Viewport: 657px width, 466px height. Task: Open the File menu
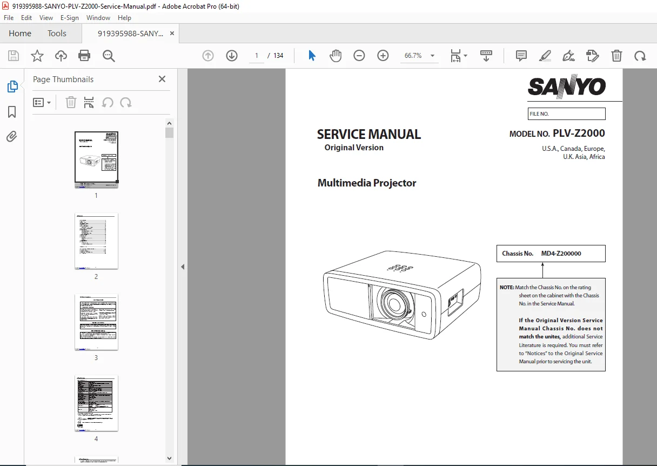pos(9,18)
